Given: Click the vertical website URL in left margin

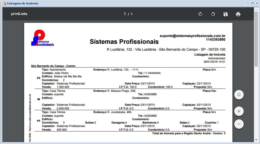Looking at the screenshot, I should (x=30, y=115).
